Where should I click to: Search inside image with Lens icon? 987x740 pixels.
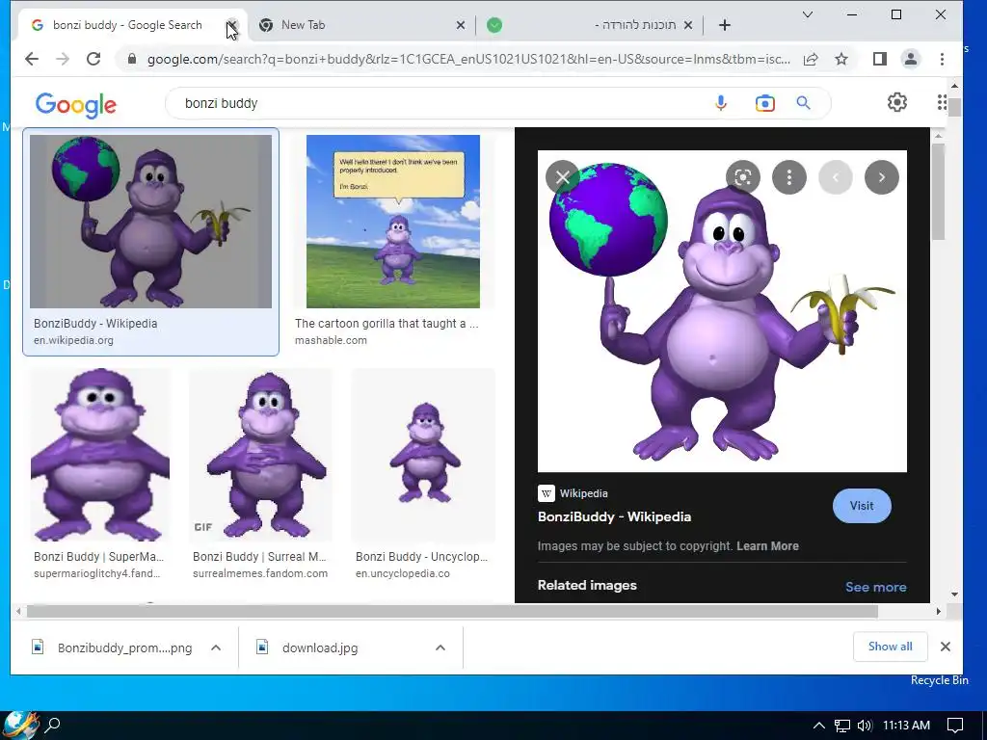[743, 177]
